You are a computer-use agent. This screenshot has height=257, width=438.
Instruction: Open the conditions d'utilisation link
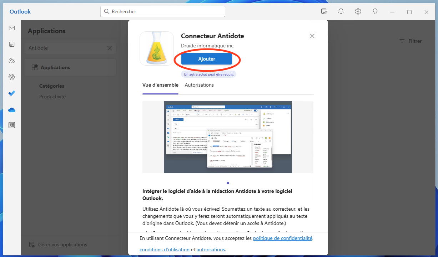tap(165, 250)
